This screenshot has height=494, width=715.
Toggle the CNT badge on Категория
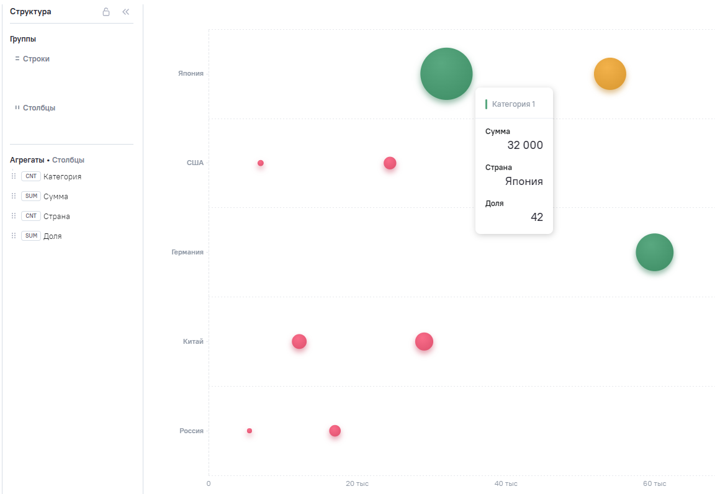31,176
